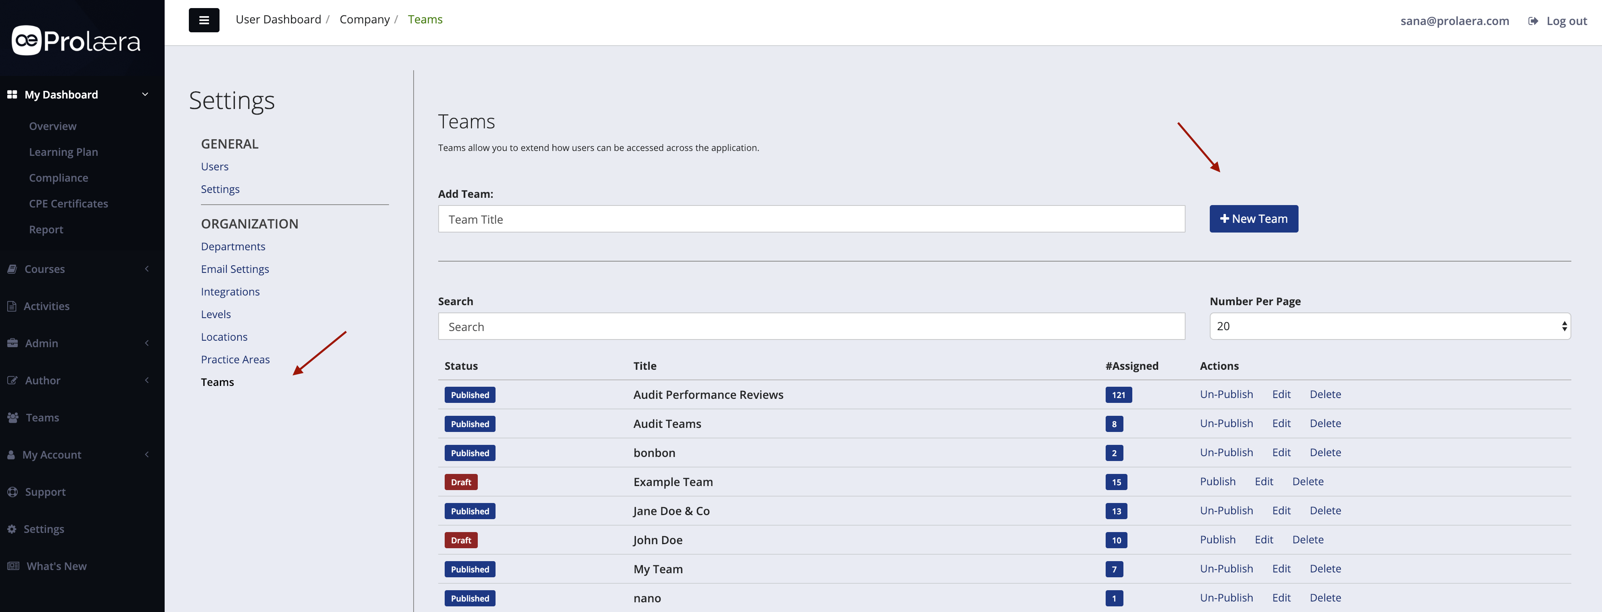Image resolution: width=1602 pixels, height=612 pixels.
Task: Click the Teams people icon in sidebar
Action: (x=13, y=417)
